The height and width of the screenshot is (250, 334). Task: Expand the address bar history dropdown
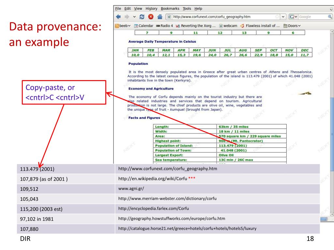click(283, 17)
